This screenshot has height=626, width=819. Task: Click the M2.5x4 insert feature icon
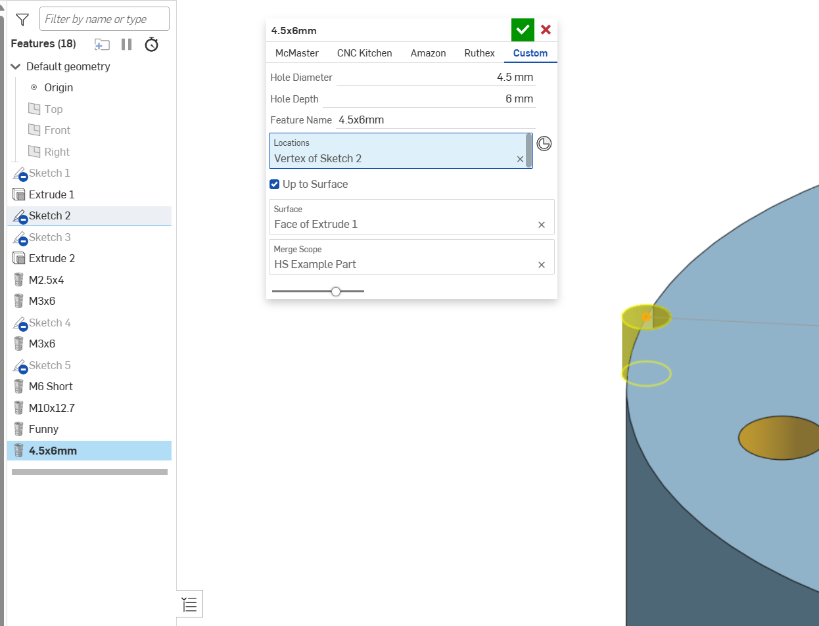click(18, 280)
